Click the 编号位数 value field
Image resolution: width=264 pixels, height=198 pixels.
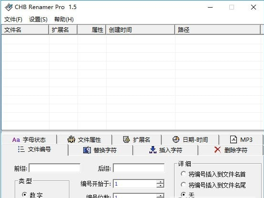coord(135,196)
